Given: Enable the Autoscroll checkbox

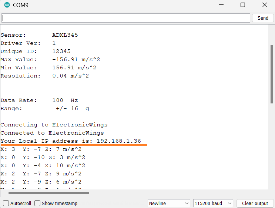Looking at the screenshot, I should (6, 203).
